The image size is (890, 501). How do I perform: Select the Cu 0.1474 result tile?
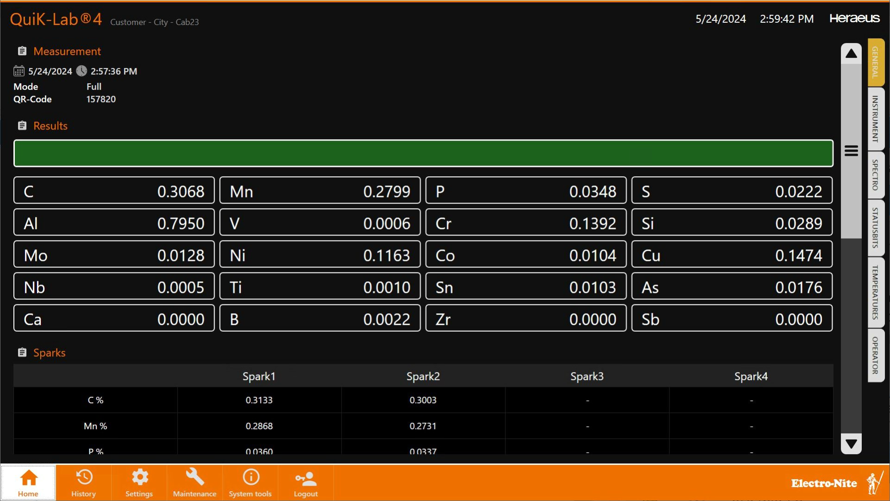(732, 254)
